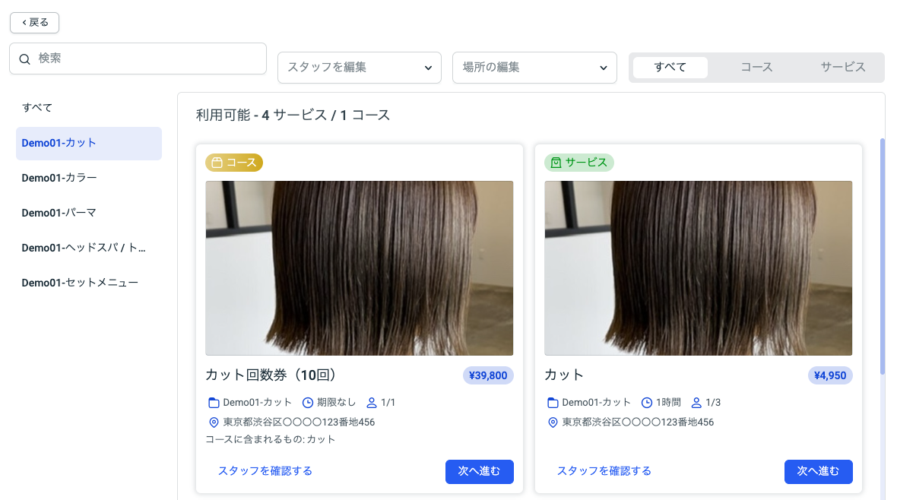The image size is (897, 500).
Task: Switch filter to すべて segment
Action: 670,68
